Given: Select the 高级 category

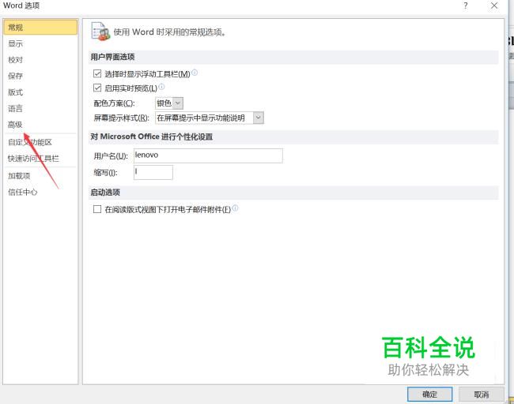Looking at the screenshot, I should click(x=15, y=125).
